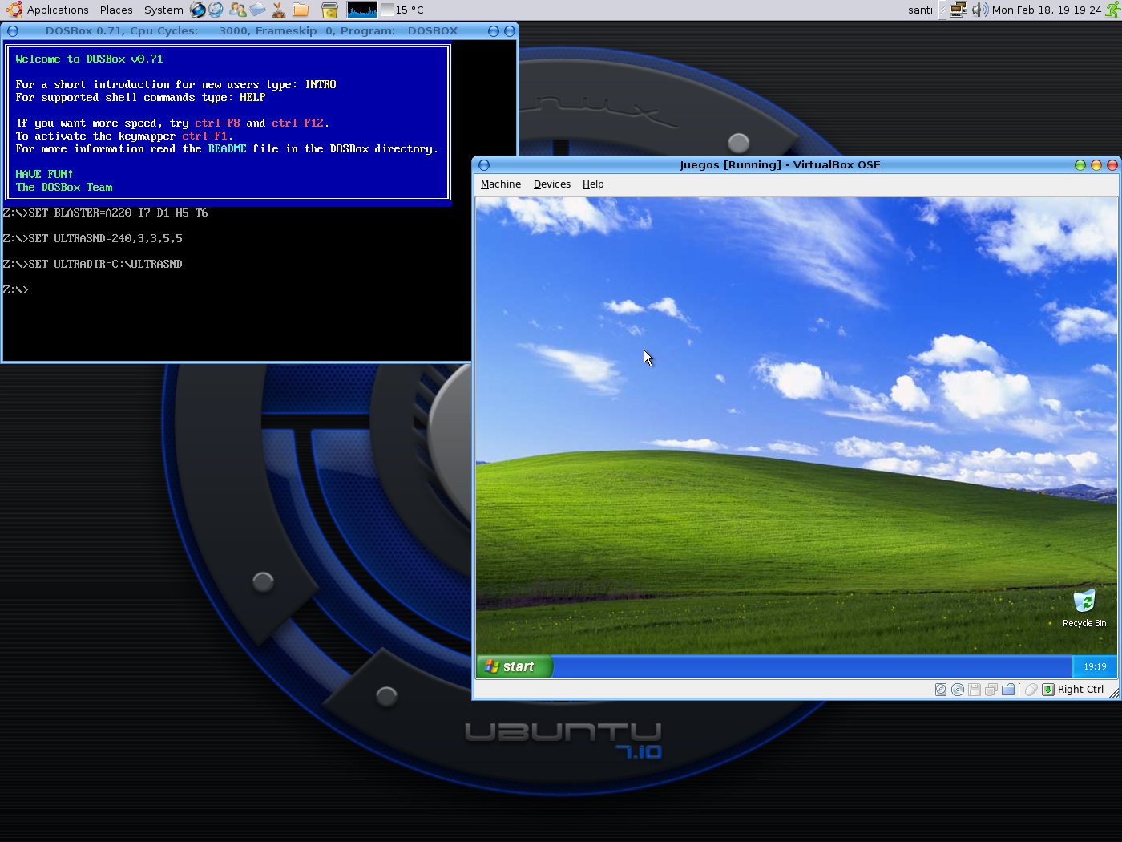Click the VirtualBox hard disk status icon

tap(941, 690)
